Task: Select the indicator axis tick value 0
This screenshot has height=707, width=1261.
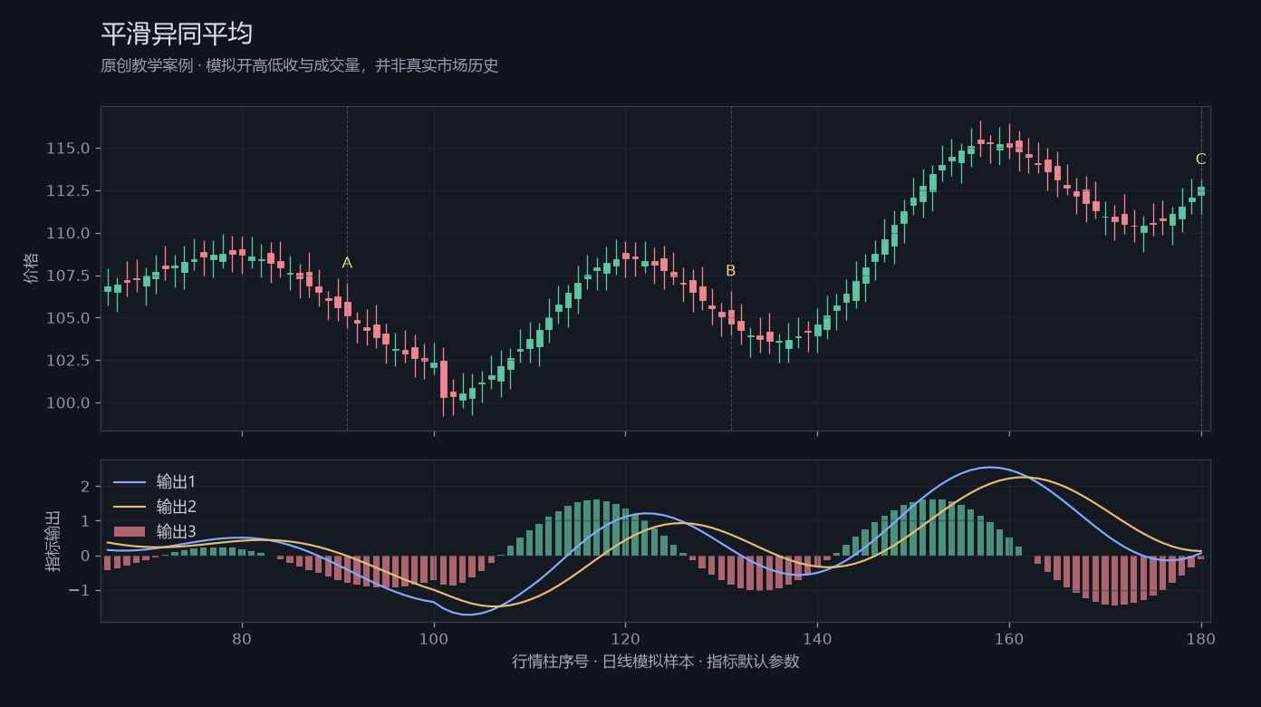Action: tap(85, 556)
